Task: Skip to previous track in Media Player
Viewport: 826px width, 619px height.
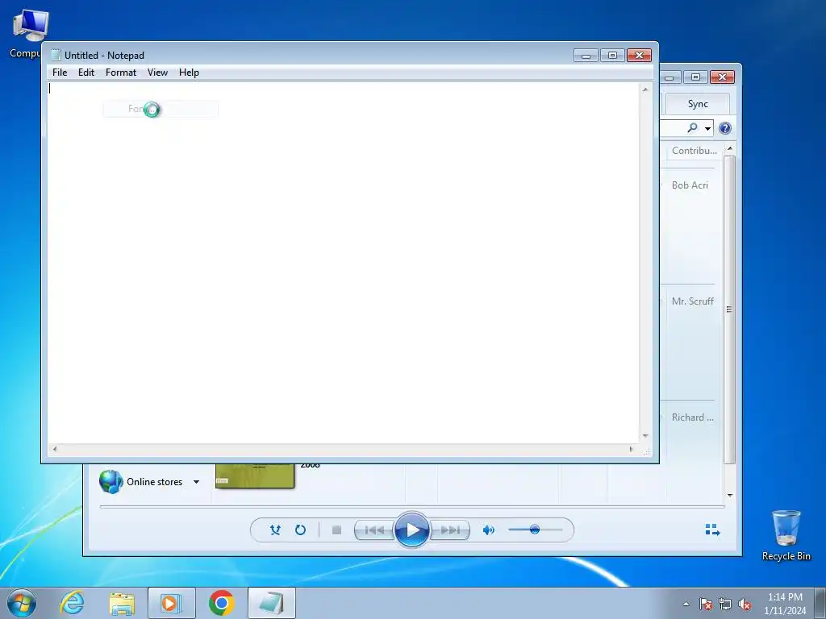Action: pyautogui.click(x=374, y=530)
